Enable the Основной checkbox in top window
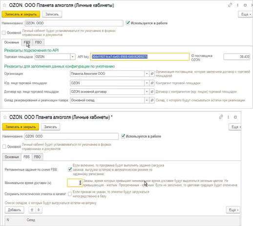 click(x=4, y=33)
